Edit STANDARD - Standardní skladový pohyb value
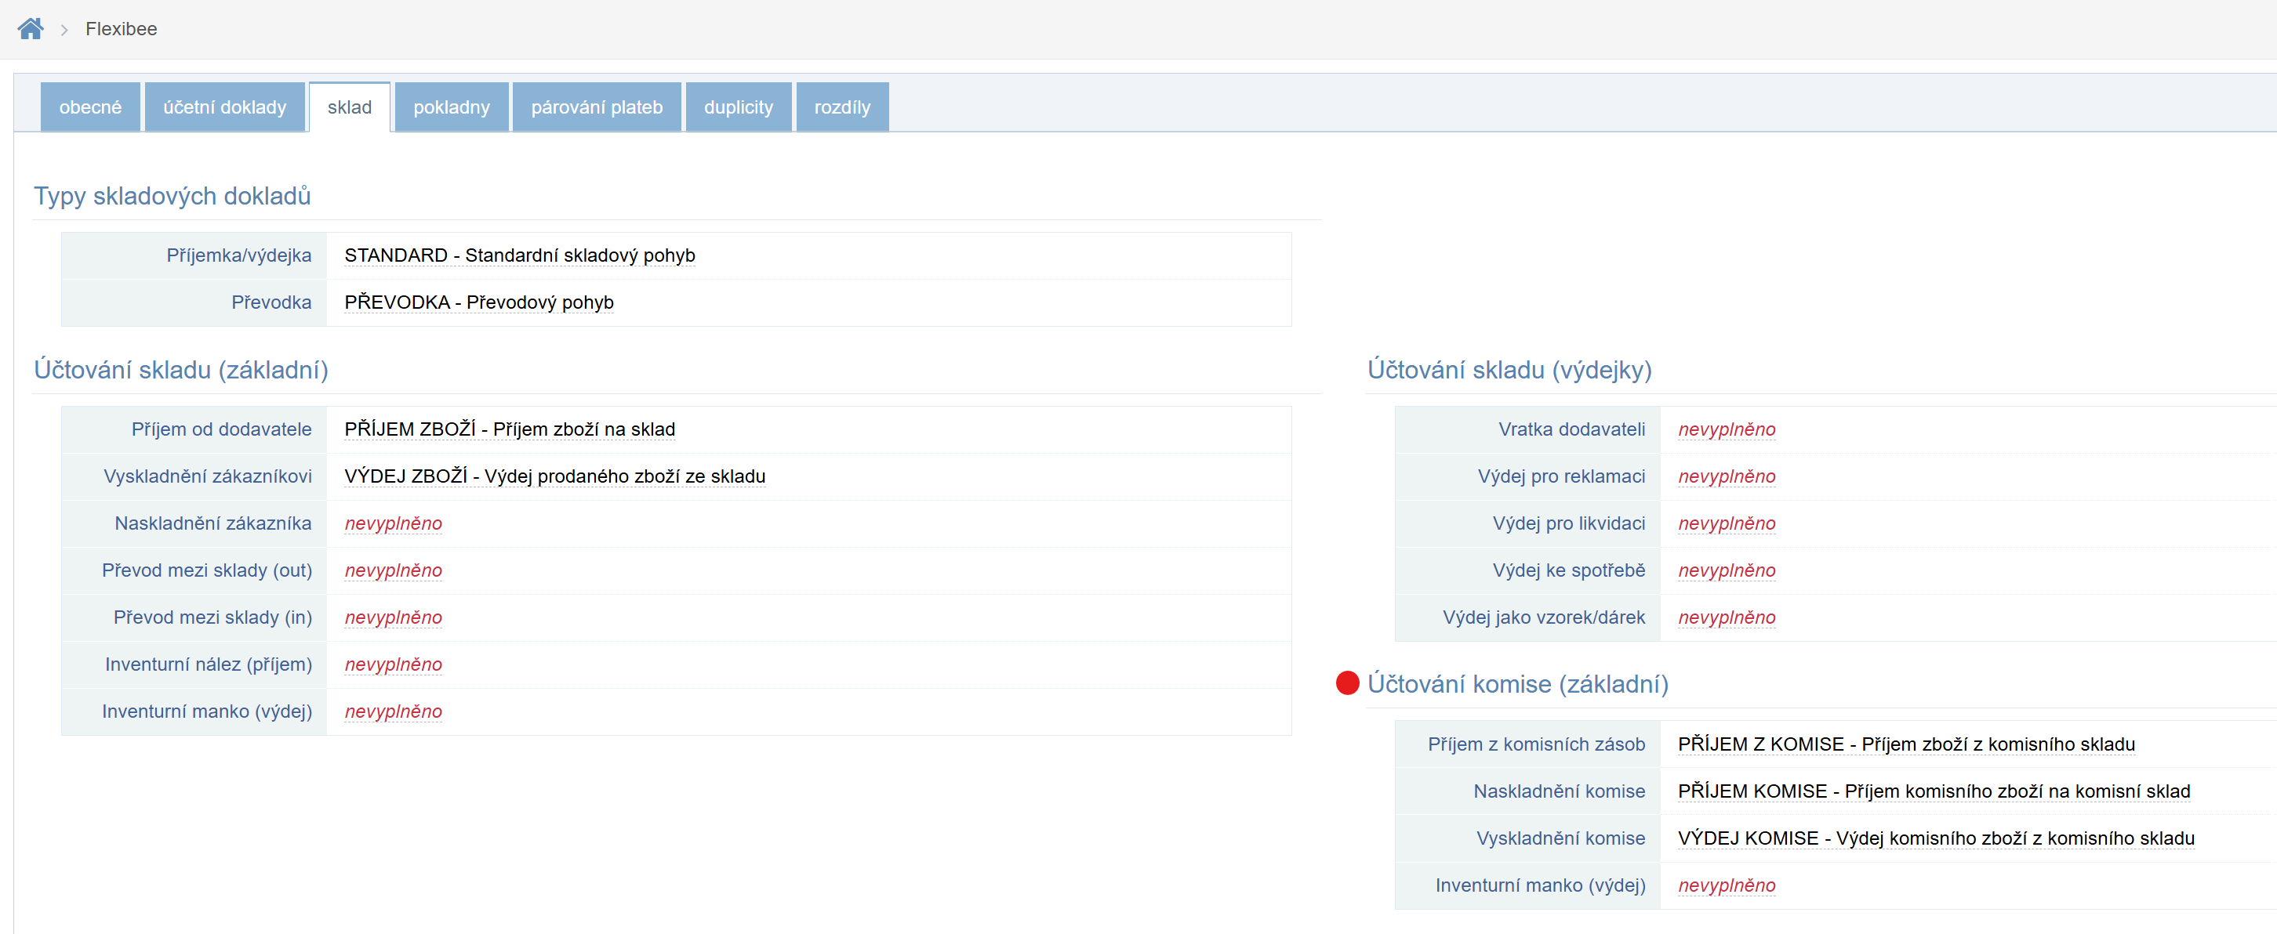Viewport: 2277px width, 934px height. click(519, 255)
